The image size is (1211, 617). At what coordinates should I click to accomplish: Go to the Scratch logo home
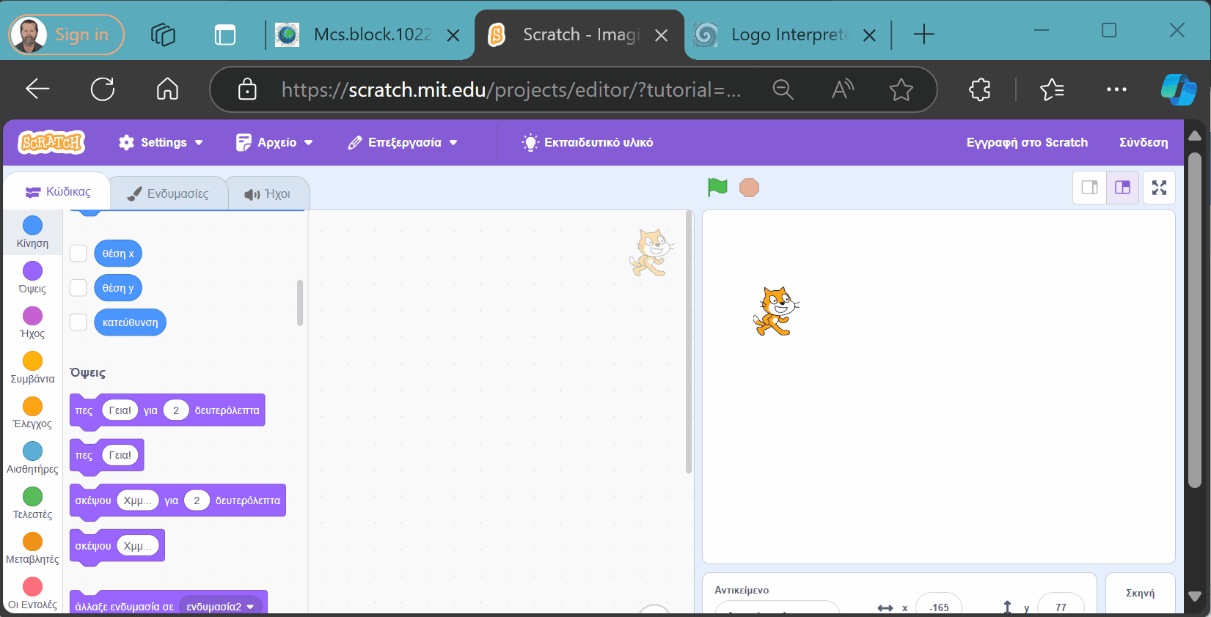pos(51,142)
